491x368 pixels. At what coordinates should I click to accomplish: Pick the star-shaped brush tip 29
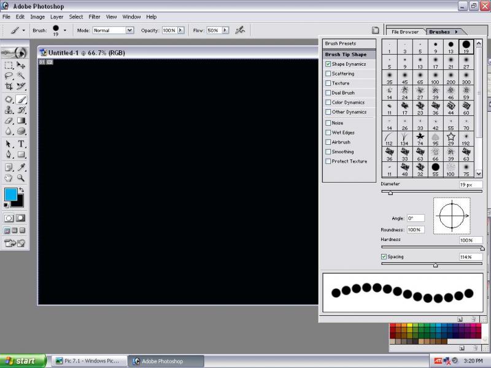[x=450, y=137]
